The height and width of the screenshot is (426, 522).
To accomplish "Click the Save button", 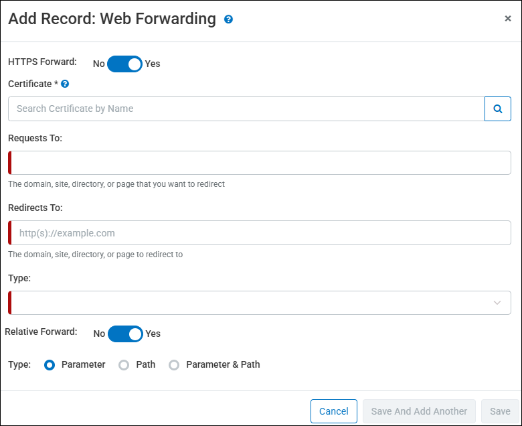I will coord(500,411).
